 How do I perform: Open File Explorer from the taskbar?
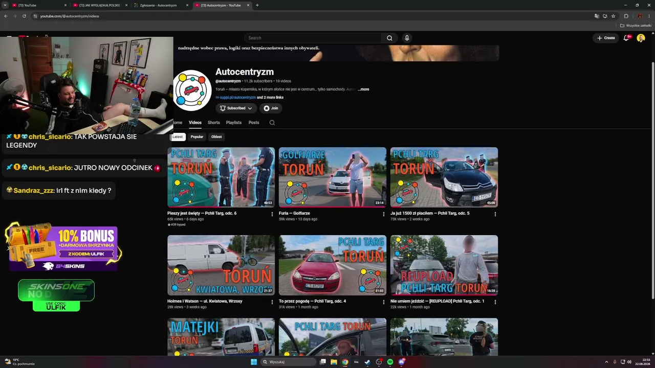tap(334, 362)
